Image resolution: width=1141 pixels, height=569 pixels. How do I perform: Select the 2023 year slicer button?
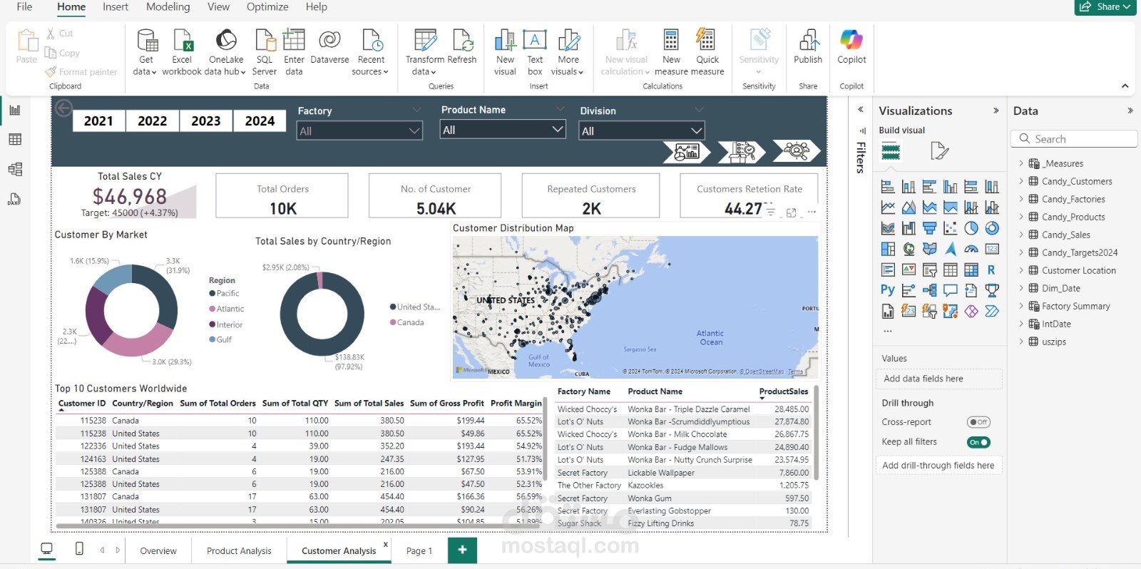pyautogui.click(x=206, y=121)
